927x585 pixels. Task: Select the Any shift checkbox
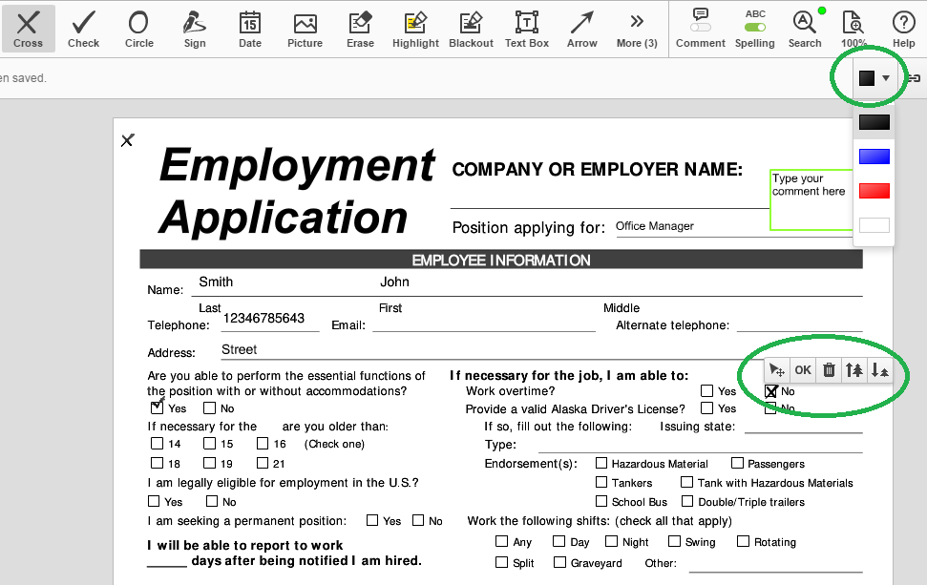click(x=501, y=541)
